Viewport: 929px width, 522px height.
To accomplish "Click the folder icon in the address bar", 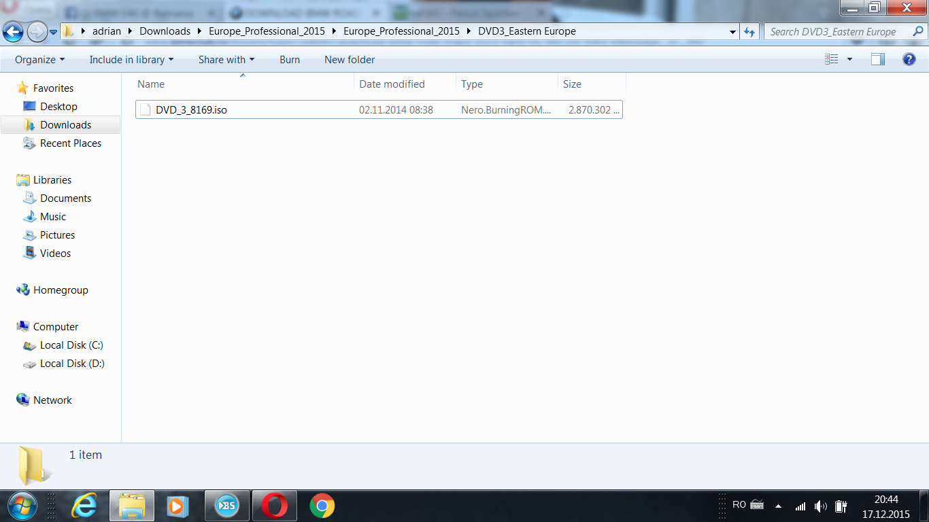I will 69,31.
